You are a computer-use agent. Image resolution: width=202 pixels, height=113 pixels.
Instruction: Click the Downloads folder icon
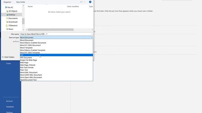7,22
